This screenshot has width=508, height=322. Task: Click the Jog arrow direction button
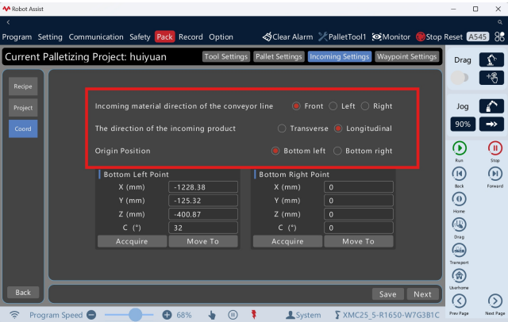(x=491, y=124)
